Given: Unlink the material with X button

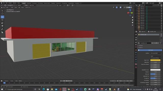Looking at the screenshot, I should click(158, 43).
